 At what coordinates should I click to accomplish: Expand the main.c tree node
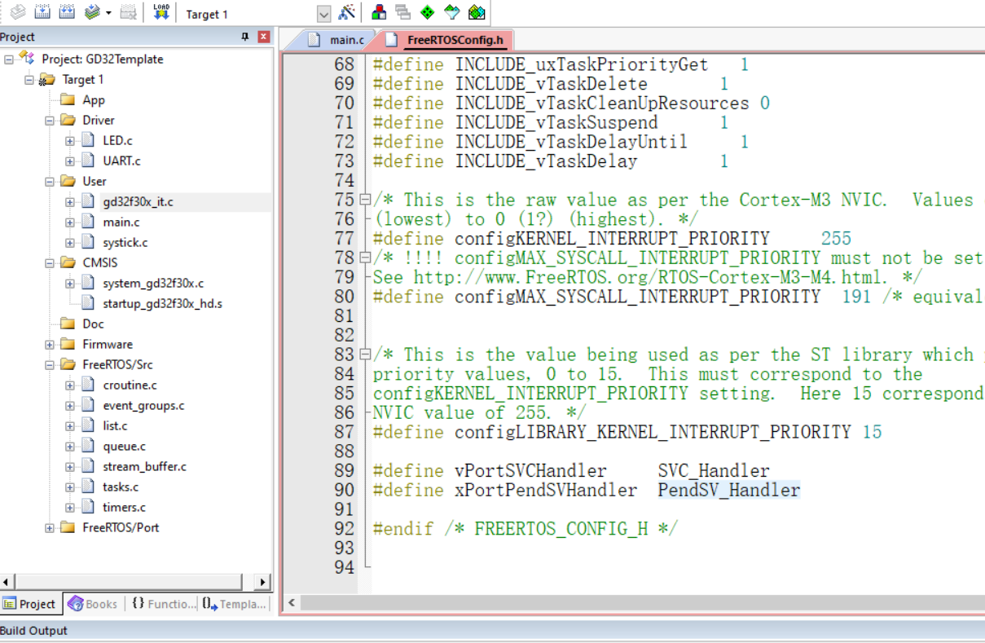[x=70, y=222]
